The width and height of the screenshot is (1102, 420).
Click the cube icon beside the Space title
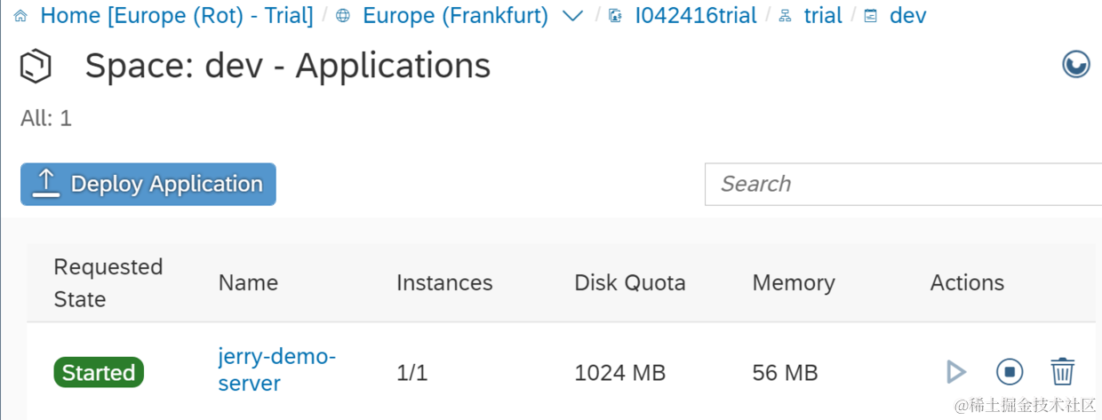coord(36,67)
